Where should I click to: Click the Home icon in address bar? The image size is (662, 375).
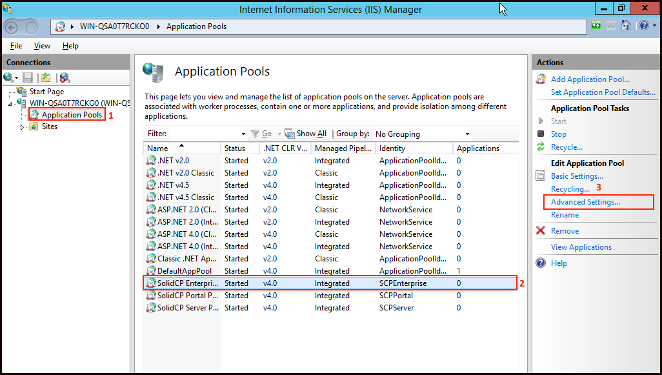coord(625,26)
